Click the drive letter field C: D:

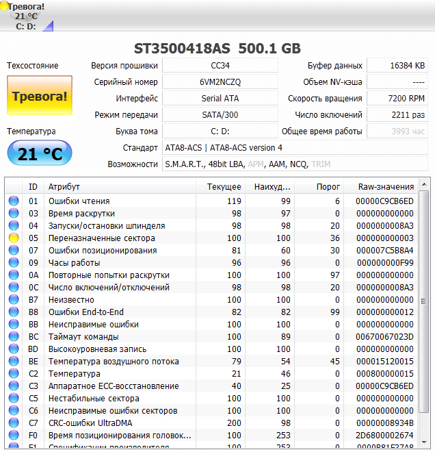220,131
